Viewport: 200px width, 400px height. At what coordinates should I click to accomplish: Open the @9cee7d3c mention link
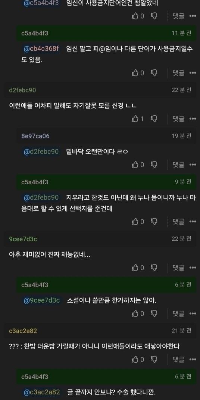pyautogui.click(x=41, y=300)
